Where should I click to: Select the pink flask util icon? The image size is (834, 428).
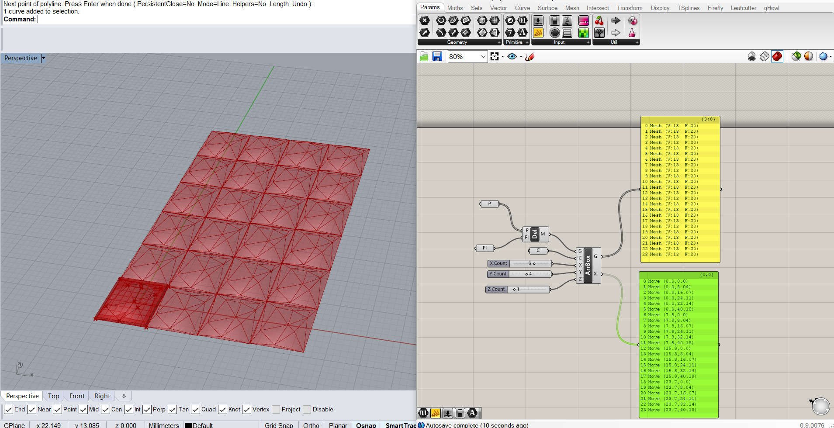click(x=632, y=33)
